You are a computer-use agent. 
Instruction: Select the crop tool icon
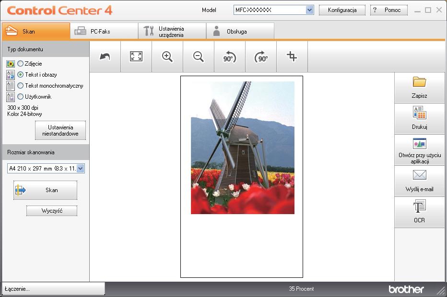point(292,57)
